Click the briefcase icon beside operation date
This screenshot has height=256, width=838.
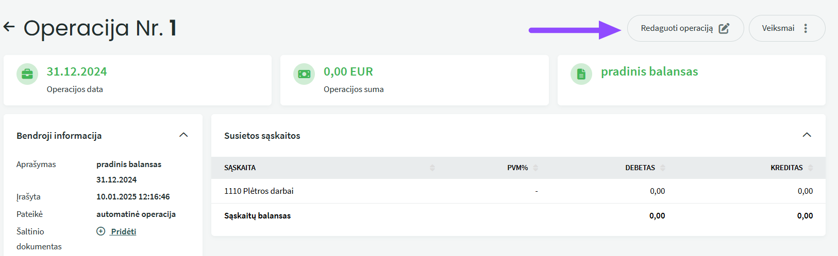[27, 74]
